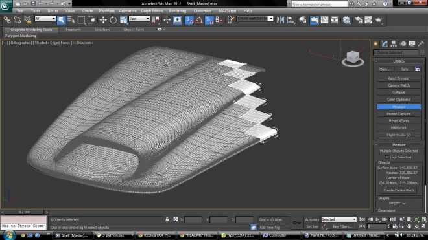Click the Play Animation button
This screenshot has height=240, width=428.
pos(377,219)
